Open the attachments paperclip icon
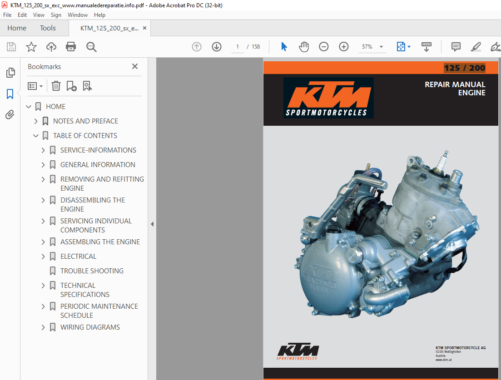 10,115
